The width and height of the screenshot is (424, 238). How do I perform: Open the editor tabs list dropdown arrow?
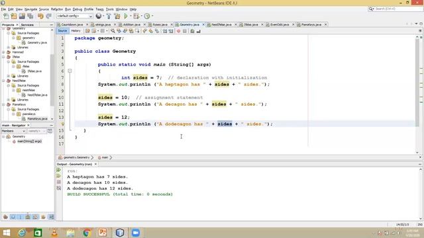pyautogui.click(x=417, y=24)
